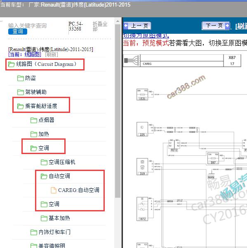The height and width of the screenshot is (248, 247).
Task: Click component 1531 in the diagram
Action: tap(142, 94)
